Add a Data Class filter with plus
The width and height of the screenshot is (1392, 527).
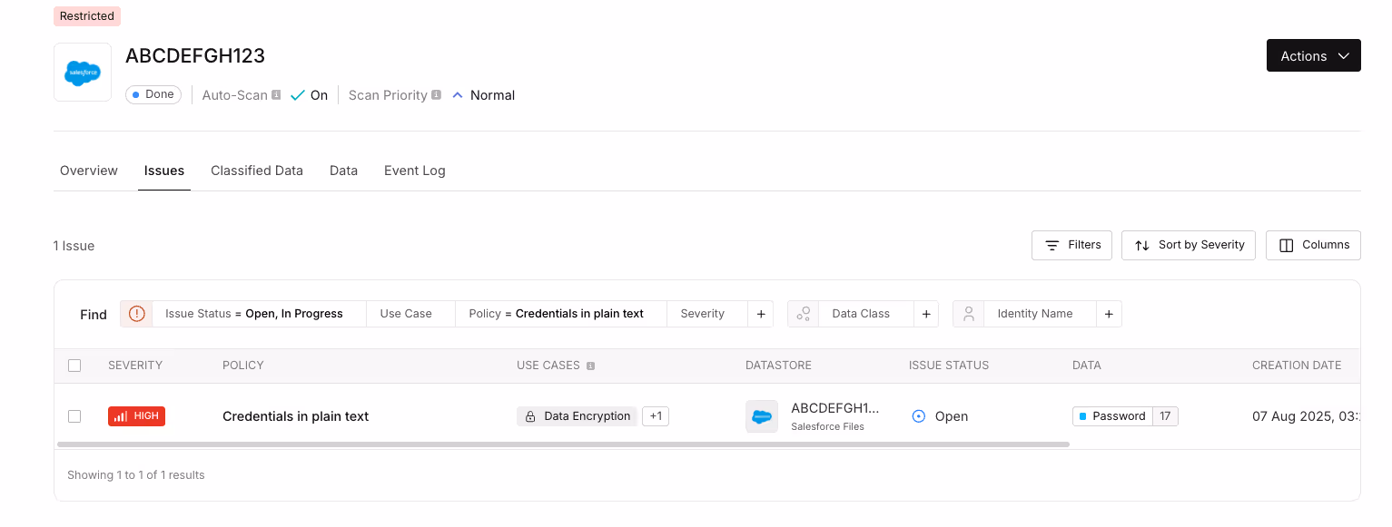[925, 314]
